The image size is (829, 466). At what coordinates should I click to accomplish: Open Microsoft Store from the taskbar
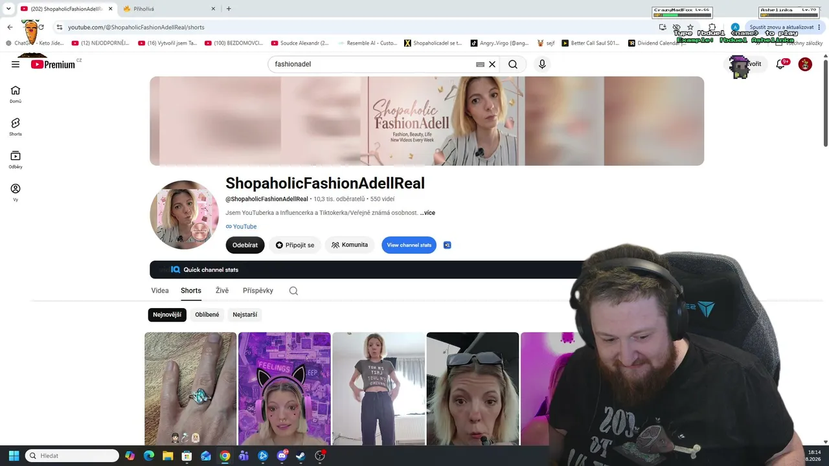(187, 456)
